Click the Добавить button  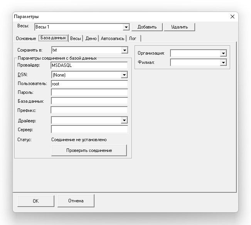(x=147, y=27)
